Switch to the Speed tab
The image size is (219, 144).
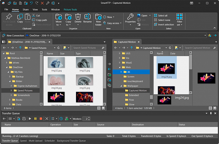point(23,141)
